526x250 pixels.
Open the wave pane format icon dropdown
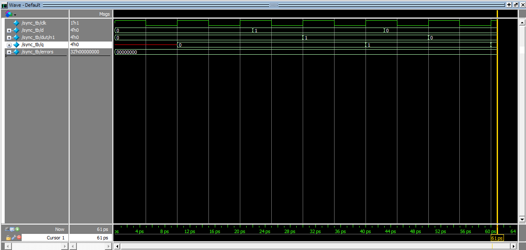[x=11, y=14]
